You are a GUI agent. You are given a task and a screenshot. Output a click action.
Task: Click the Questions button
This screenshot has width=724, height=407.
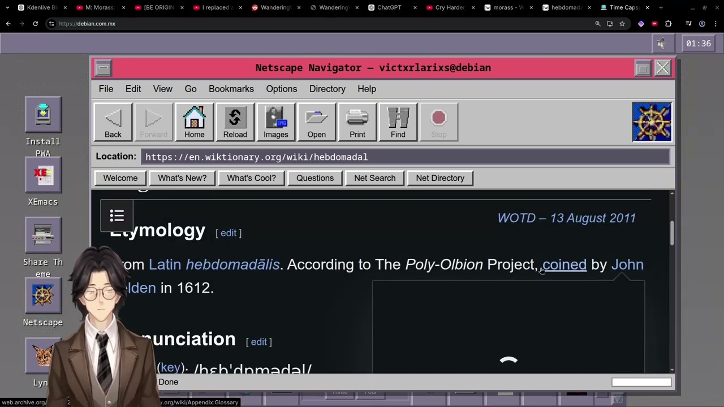click(x=315, y=178)
